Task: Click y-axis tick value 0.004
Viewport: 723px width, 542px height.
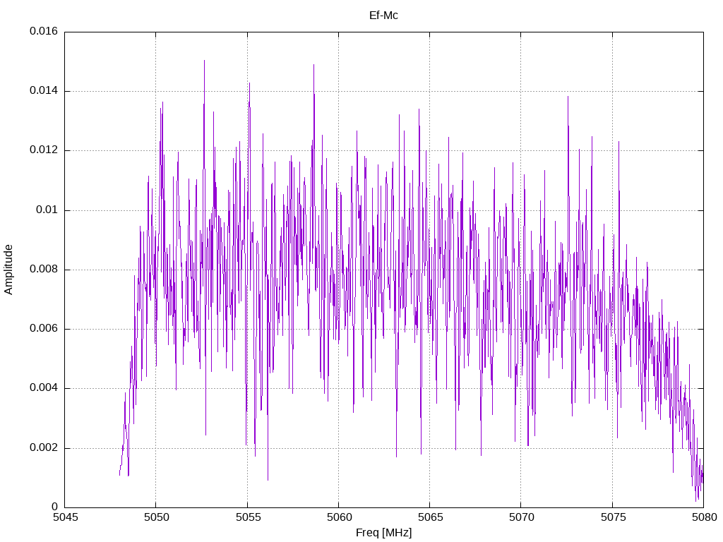Action: tap(44, 388)
